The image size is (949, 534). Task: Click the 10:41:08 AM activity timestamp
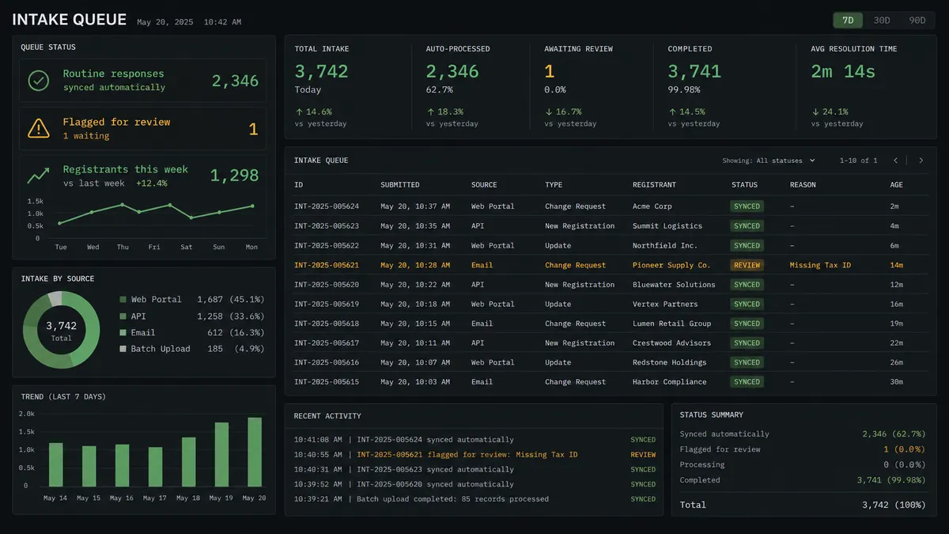pos(318,440)
